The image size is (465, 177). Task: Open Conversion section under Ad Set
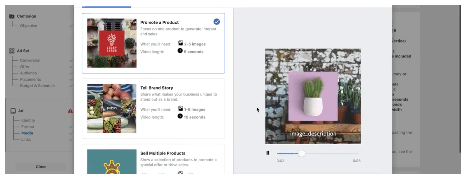(30, 60)
